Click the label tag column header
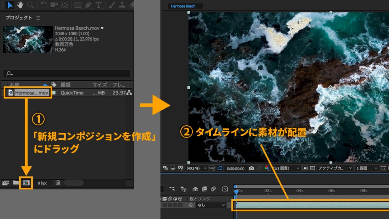Screen dimensions: 389x219 [53, 85]
